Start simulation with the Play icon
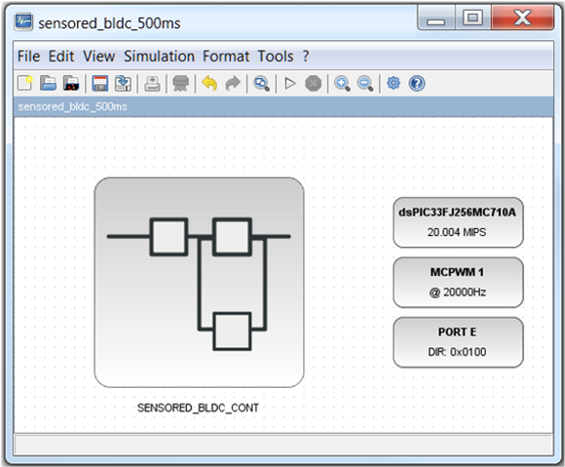565x467 pixels. 290,83
